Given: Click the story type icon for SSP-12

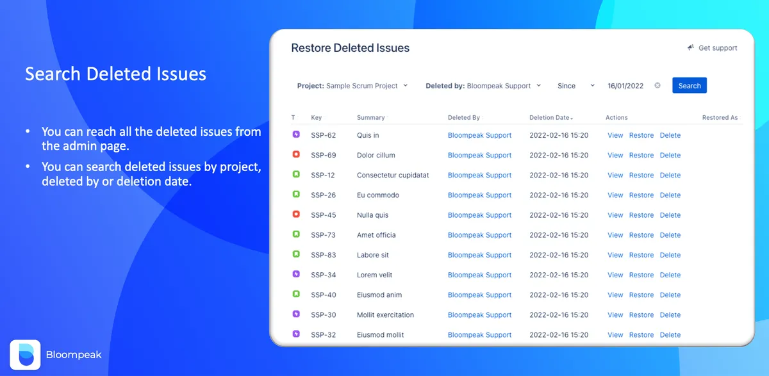Looking at the screenshot, I should point(296,174).
